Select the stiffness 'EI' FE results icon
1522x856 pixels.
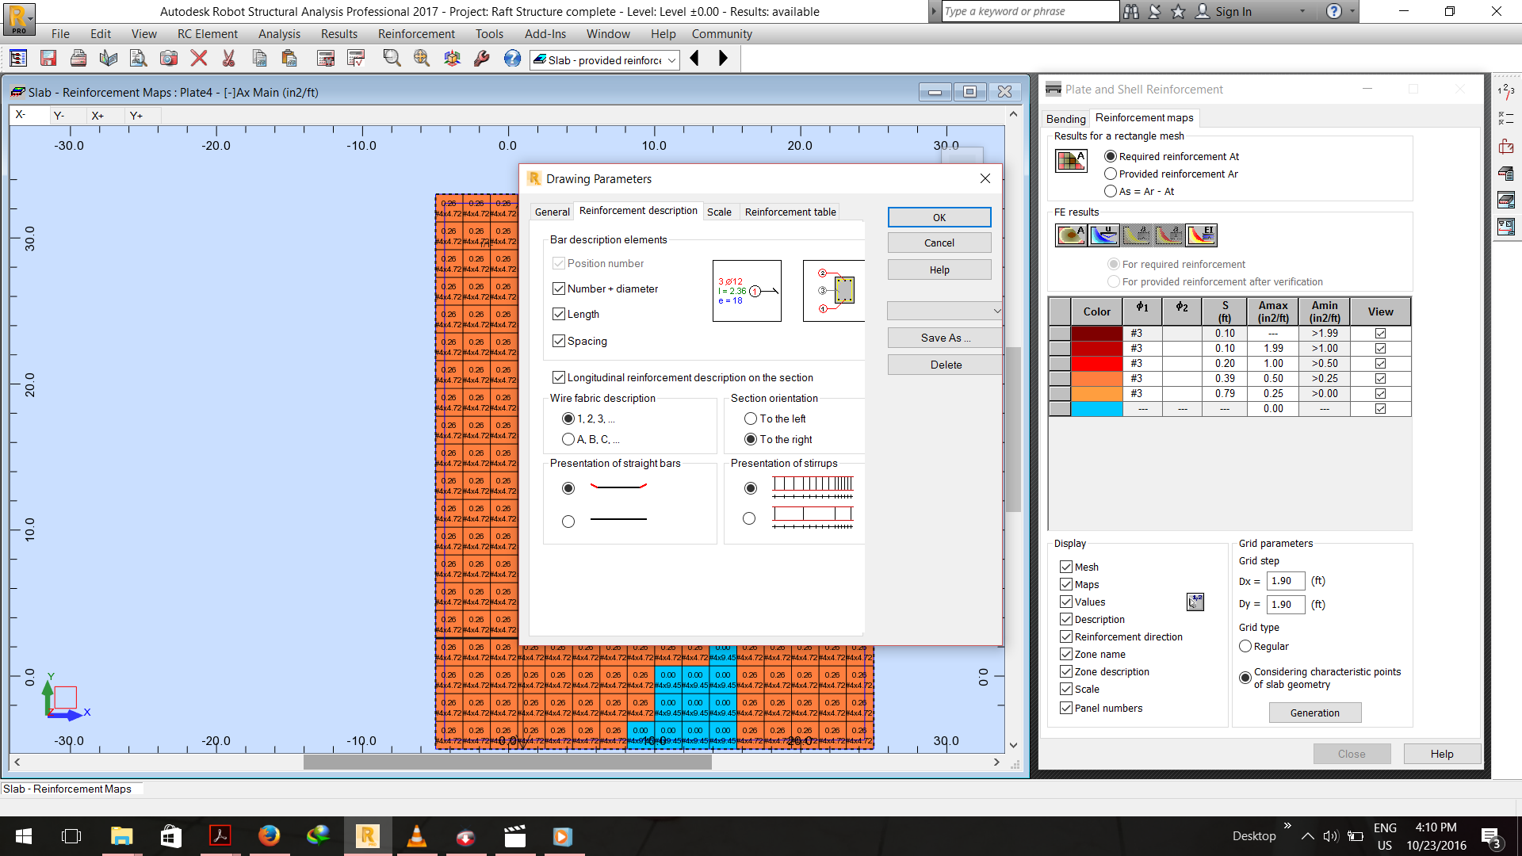tap(1201, 235)
